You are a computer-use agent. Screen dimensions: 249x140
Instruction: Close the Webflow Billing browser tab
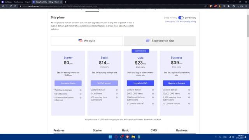tap(61, 2)
